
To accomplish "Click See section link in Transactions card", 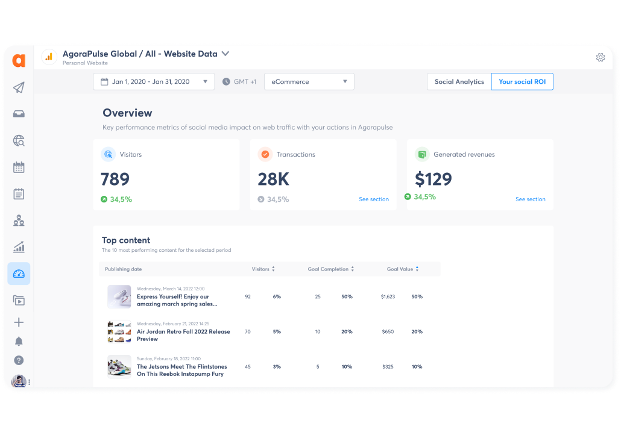I will pos(374,199).
